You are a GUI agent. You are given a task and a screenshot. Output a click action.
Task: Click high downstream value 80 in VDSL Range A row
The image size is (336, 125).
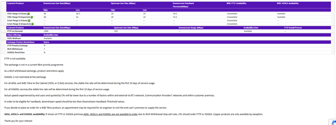[45, 14]
